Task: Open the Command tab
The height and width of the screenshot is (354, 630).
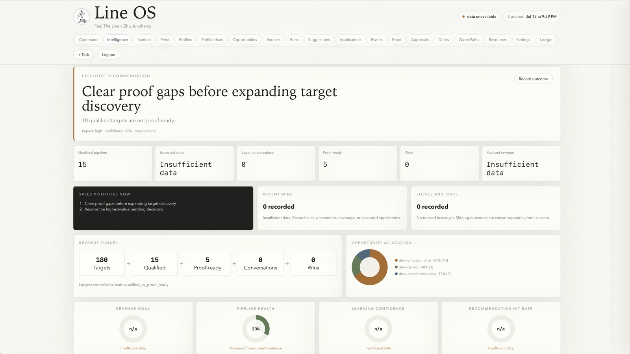Action: [x=88, y=40]
